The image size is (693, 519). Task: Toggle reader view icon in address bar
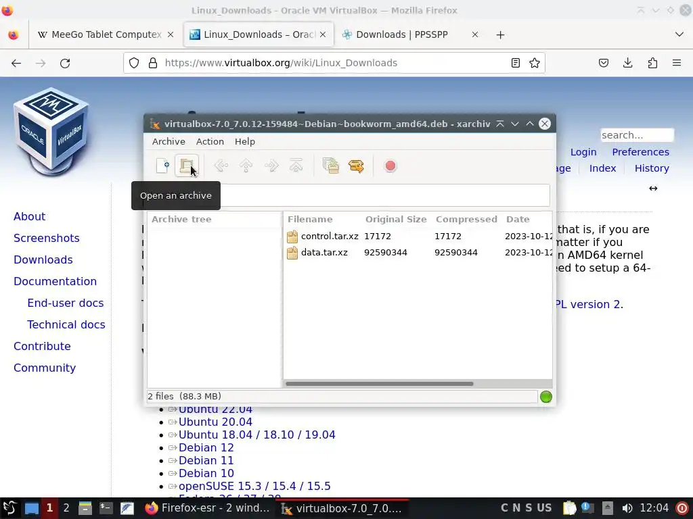pyautogui.click(x=515, y=63)
